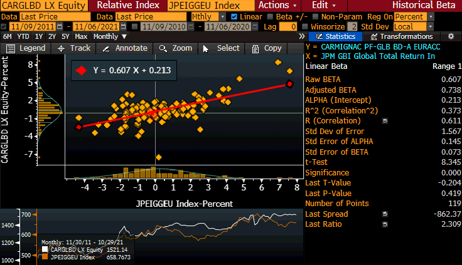Select the Relative Index label

click(128, 5)
